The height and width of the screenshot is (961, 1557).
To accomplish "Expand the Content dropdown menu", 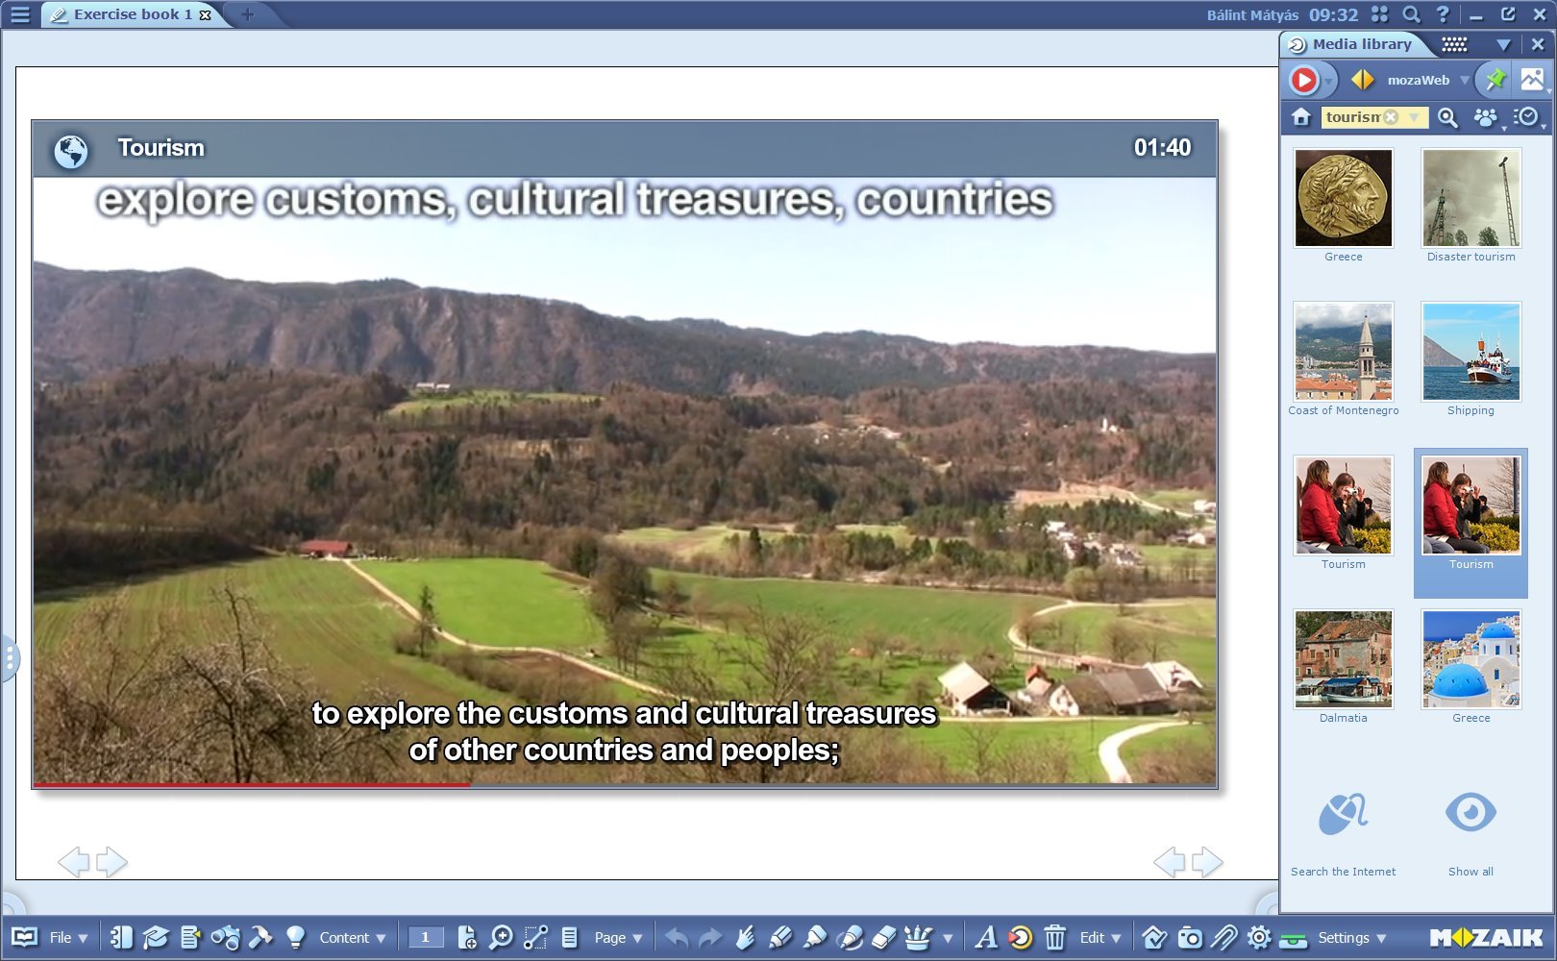I will click(352, 937).
